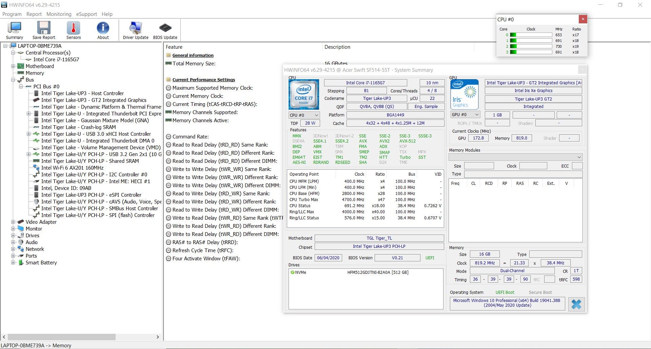This screenshot has height=349, width=651.
Task: Select the Smart Battery tree node
Action: (41, 263)
